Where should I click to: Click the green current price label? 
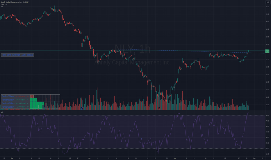pos(267,51)
